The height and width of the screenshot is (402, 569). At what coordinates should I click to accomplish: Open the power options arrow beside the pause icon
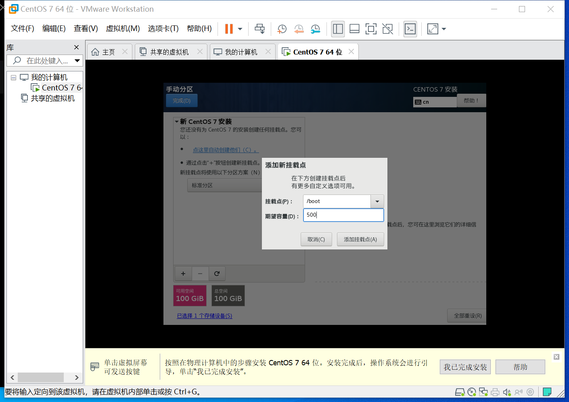coord(240,29)
